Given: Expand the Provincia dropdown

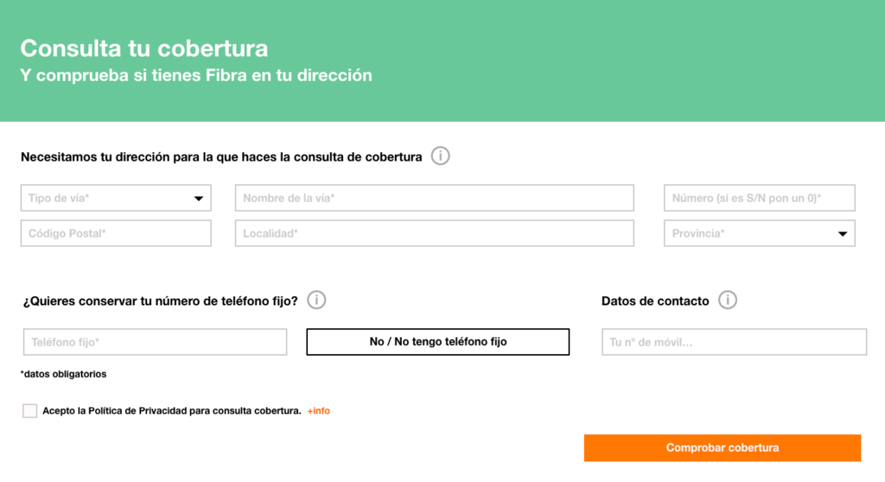Looking at the screenshot, I should click(759, 233).
